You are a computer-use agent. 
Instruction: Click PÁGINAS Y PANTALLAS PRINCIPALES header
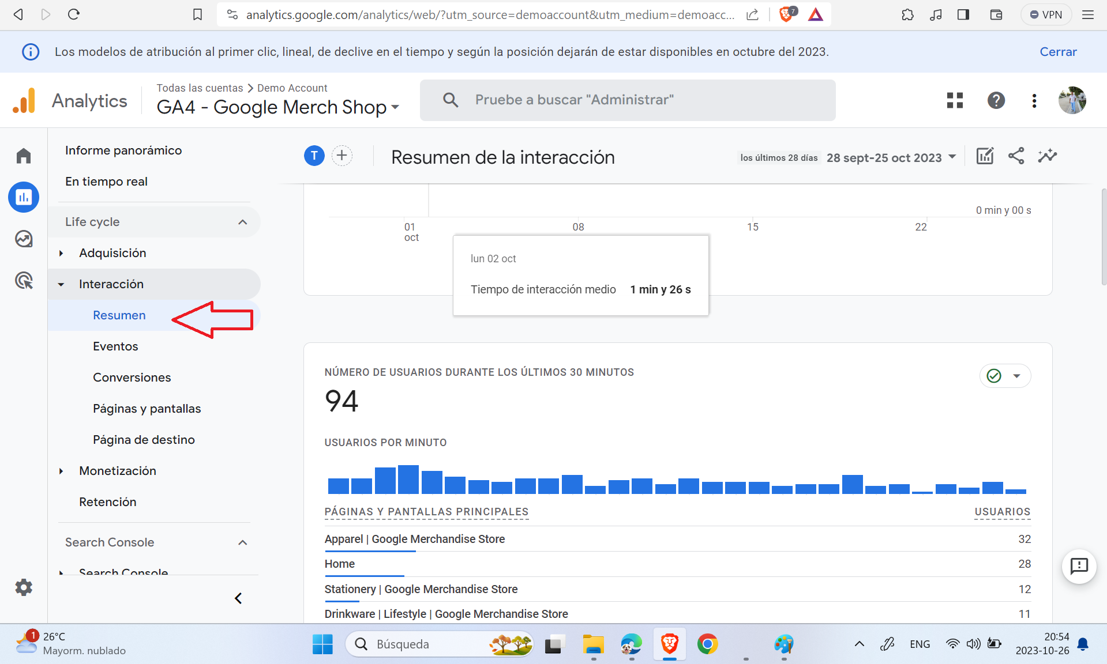point(426,512)
